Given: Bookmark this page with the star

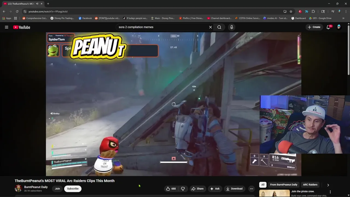Looking at the screenshot, I should (x=291, y=11).
